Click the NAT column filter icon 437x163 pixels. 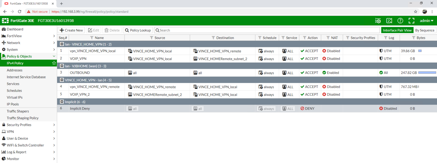(x=328, y=38)
